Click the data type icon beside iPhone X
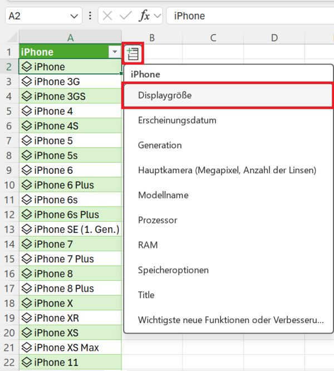 tap(26, 303)
